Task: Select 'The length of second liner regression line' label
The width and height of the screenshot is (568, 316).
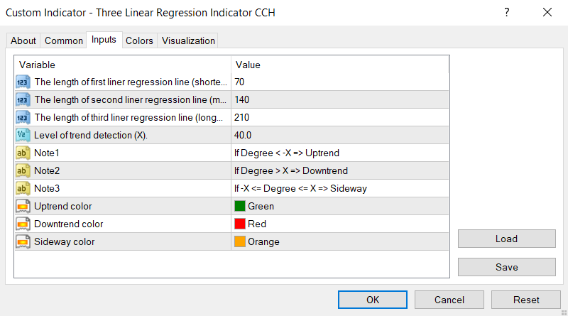Action: [131, 99]
